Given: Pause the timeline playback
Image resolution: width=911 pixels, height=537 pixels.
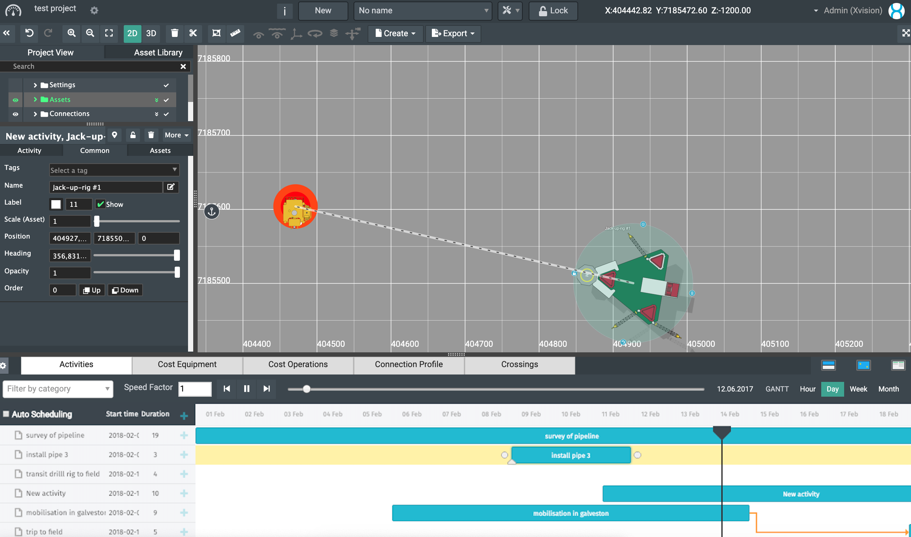Looking at the screenshot, I should (x=246, y=389).
